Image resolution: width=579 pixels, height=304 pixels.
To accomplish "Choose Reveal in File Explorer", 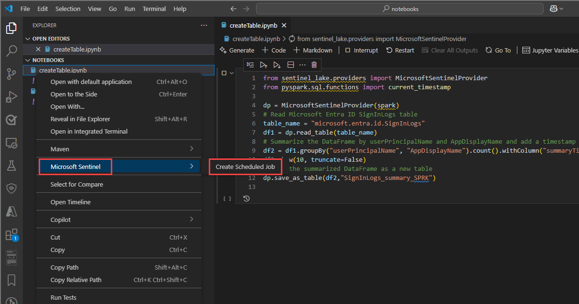I will 119,119.
